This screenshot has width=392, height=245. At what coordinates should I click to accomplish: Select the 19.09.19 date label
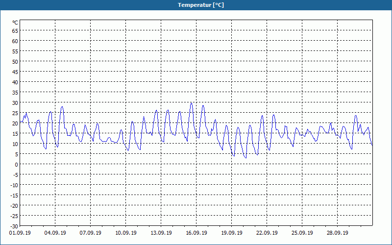click(x=231, y=233)
